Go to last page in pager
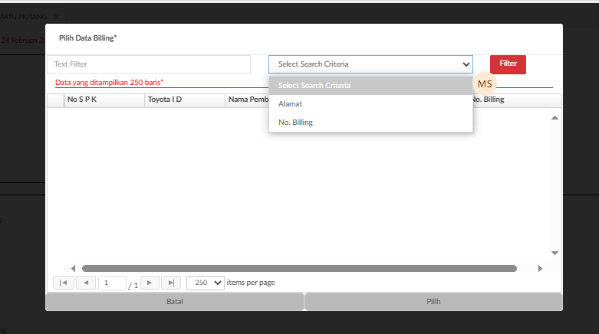The width and height of the screenshot is (599, 334). point(171,283)
